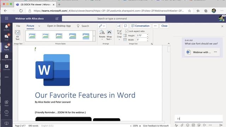Image resolution: width=226 pixels, height=127 pixels.
Task: Open the GIF picker in chat
Action: pos(193,125)
